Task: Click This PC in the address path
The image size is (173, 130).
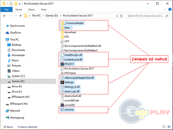Action: (36, 16)
